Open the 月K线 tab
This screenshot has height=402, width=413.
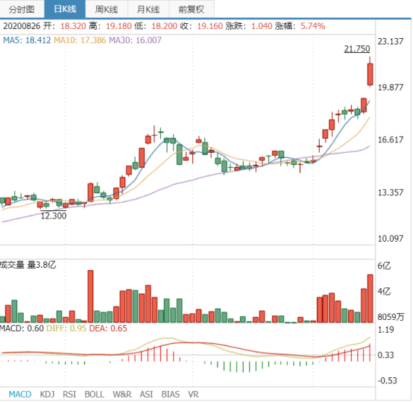pos(148,9)
